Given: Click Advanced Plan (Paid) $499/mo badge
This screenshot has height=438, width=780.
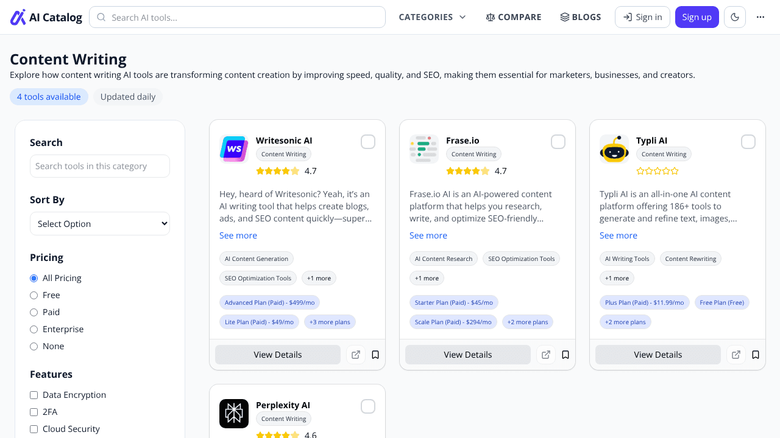Looking at the screenshot, I should click(x=269, y=302).
